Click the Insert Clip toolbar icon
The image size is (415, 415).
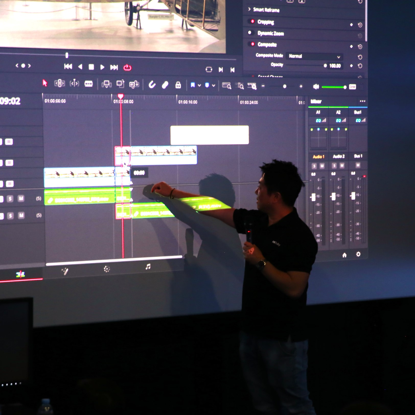tap(106, 84)
